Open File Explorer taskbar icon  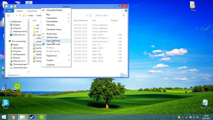click(x=22, y=117)
